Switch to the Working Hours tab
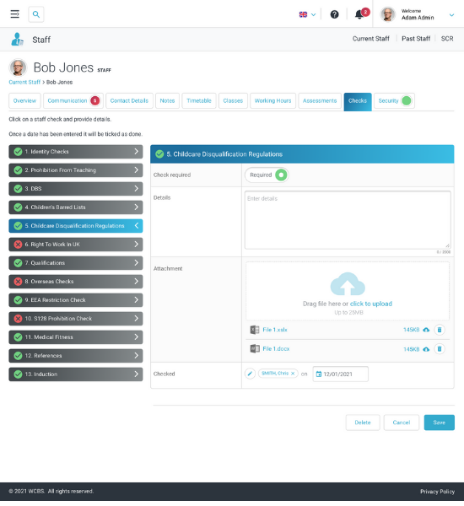This screenshot has width=464, height=506. point(272,100)
